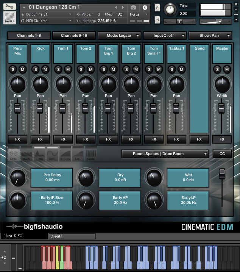Click the PV button in header
240x272 pixels.
click(236, 20)
